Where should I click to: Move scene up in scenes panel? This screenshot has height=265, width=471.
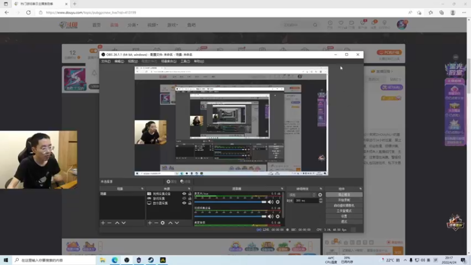click(x=117, y=223)
